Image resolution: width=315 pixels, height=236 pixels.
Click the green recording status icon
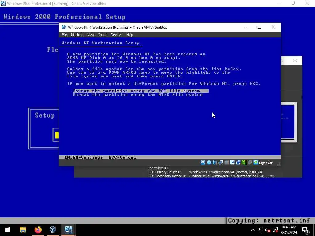coord(244,163)
